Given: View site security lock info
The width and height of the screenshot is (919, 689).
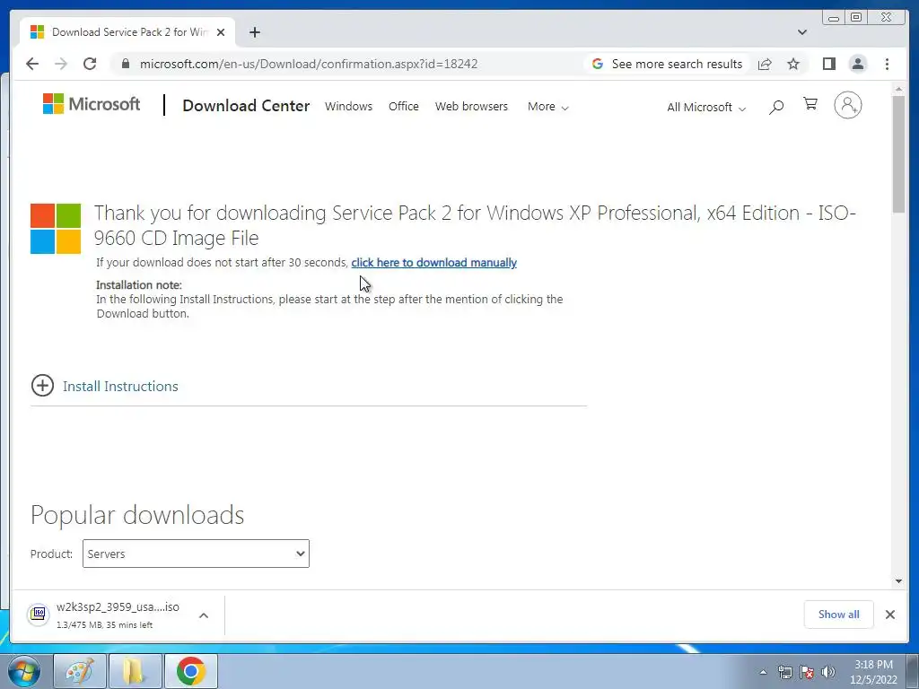Looking at the screenshot, I should click(125, 64).
